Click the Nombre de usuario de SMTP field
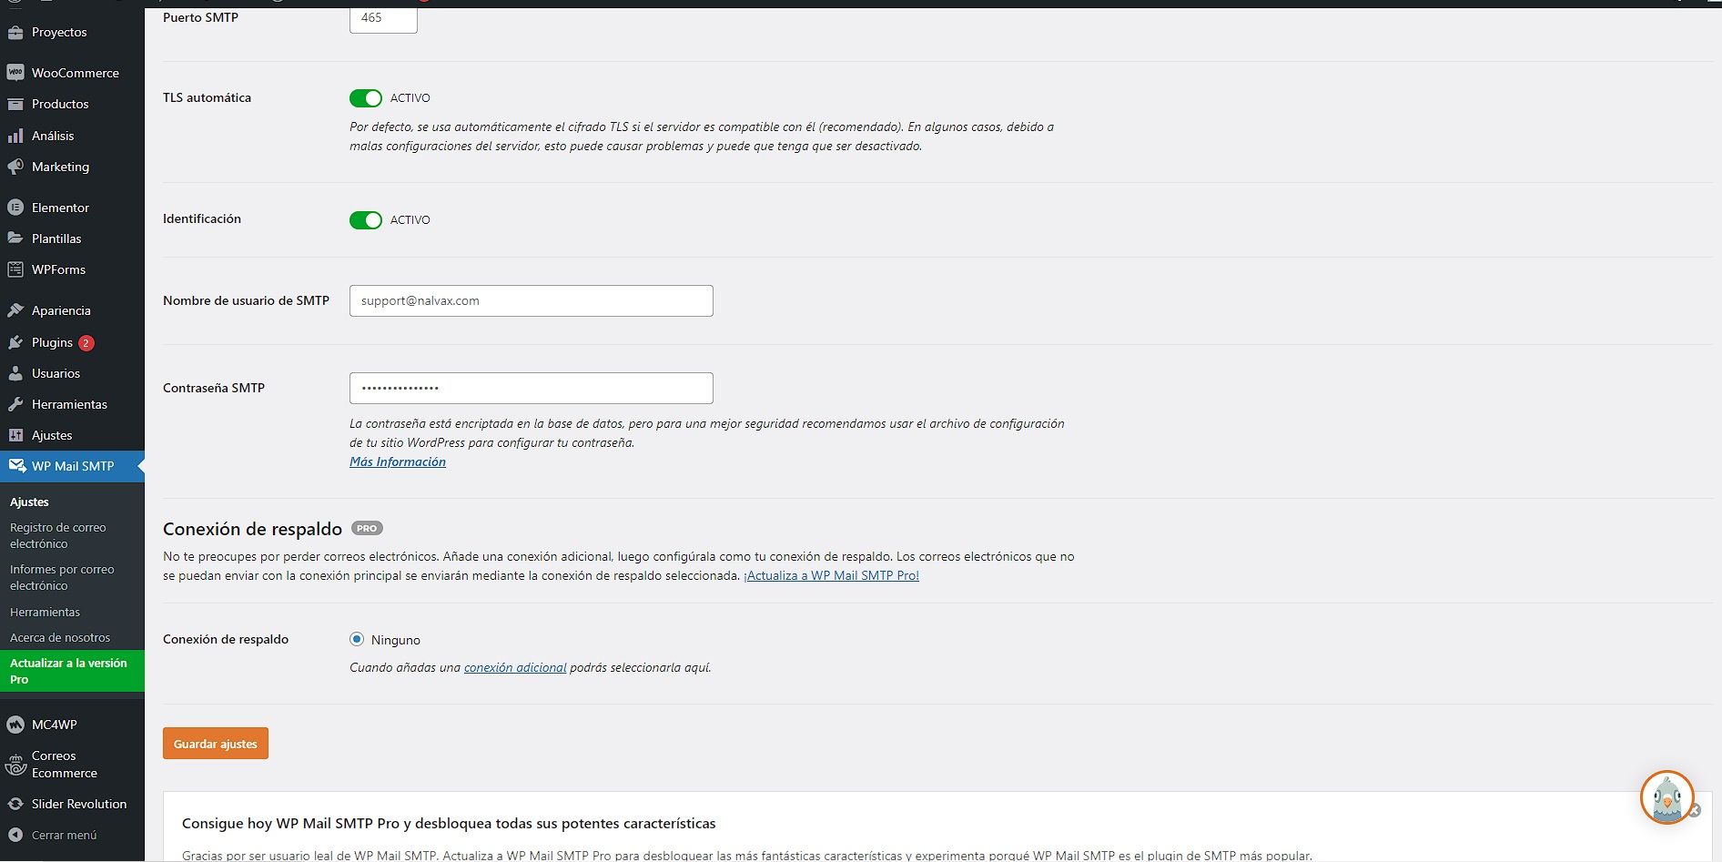The image size is (1722, 862). [532, 301]
